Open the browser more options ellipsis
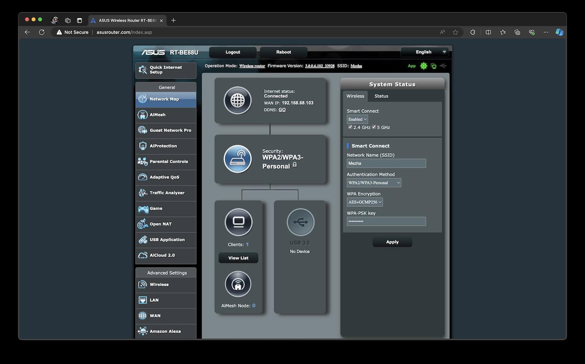Viewport: 585px width, 364px height. 546,32
